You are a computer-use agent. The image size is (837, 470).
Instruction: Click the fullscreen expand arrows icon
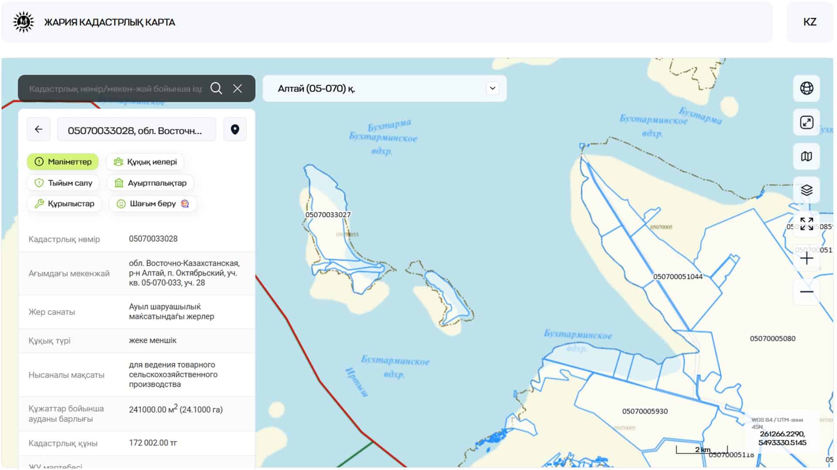point(806,224)
